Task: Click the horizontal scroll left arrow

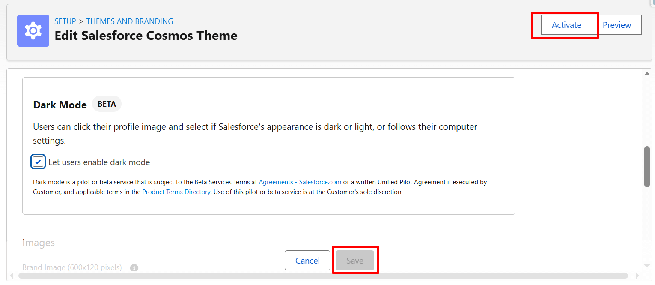Action: pos(13,276)
